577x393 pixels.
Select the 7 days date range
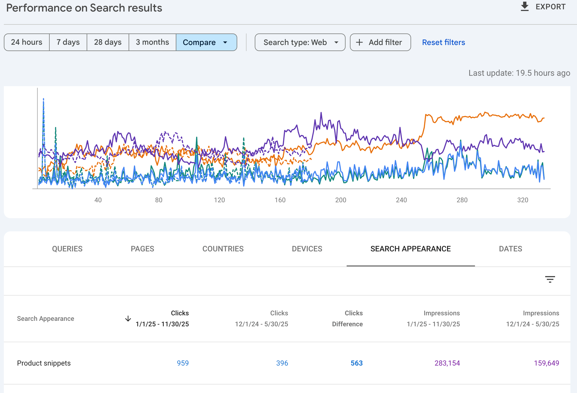68,42
